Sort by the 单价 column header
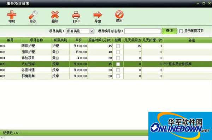The image size is (212, 140). coord(78,40)
